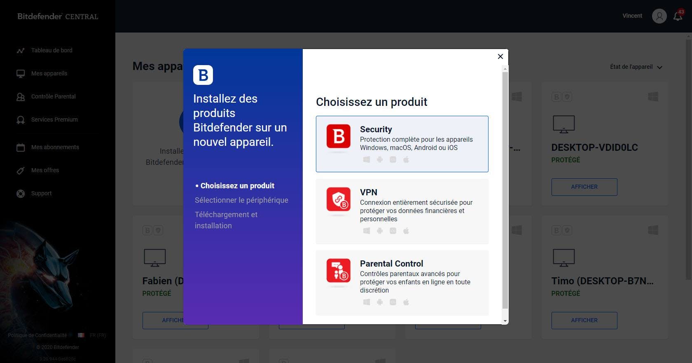Select the Security product card

point(402,144)
